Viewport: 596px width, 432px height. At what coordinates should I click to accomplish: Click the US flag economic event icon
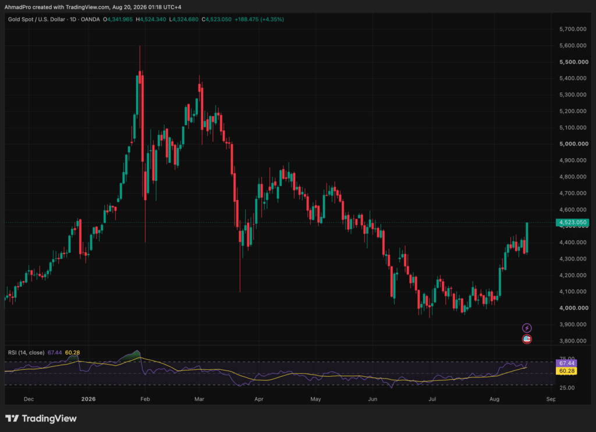(526, 339)
